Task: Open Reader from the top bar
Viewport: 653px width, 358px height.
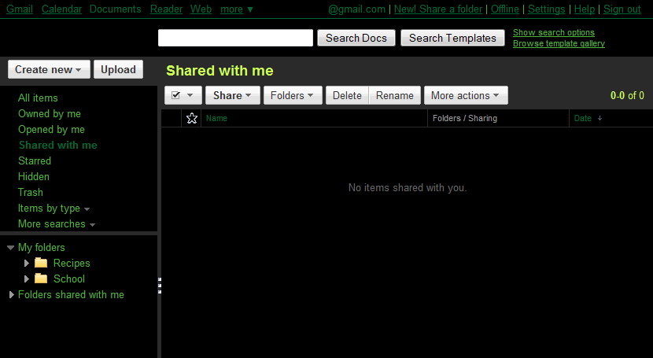Action: [x=166, y=9]
